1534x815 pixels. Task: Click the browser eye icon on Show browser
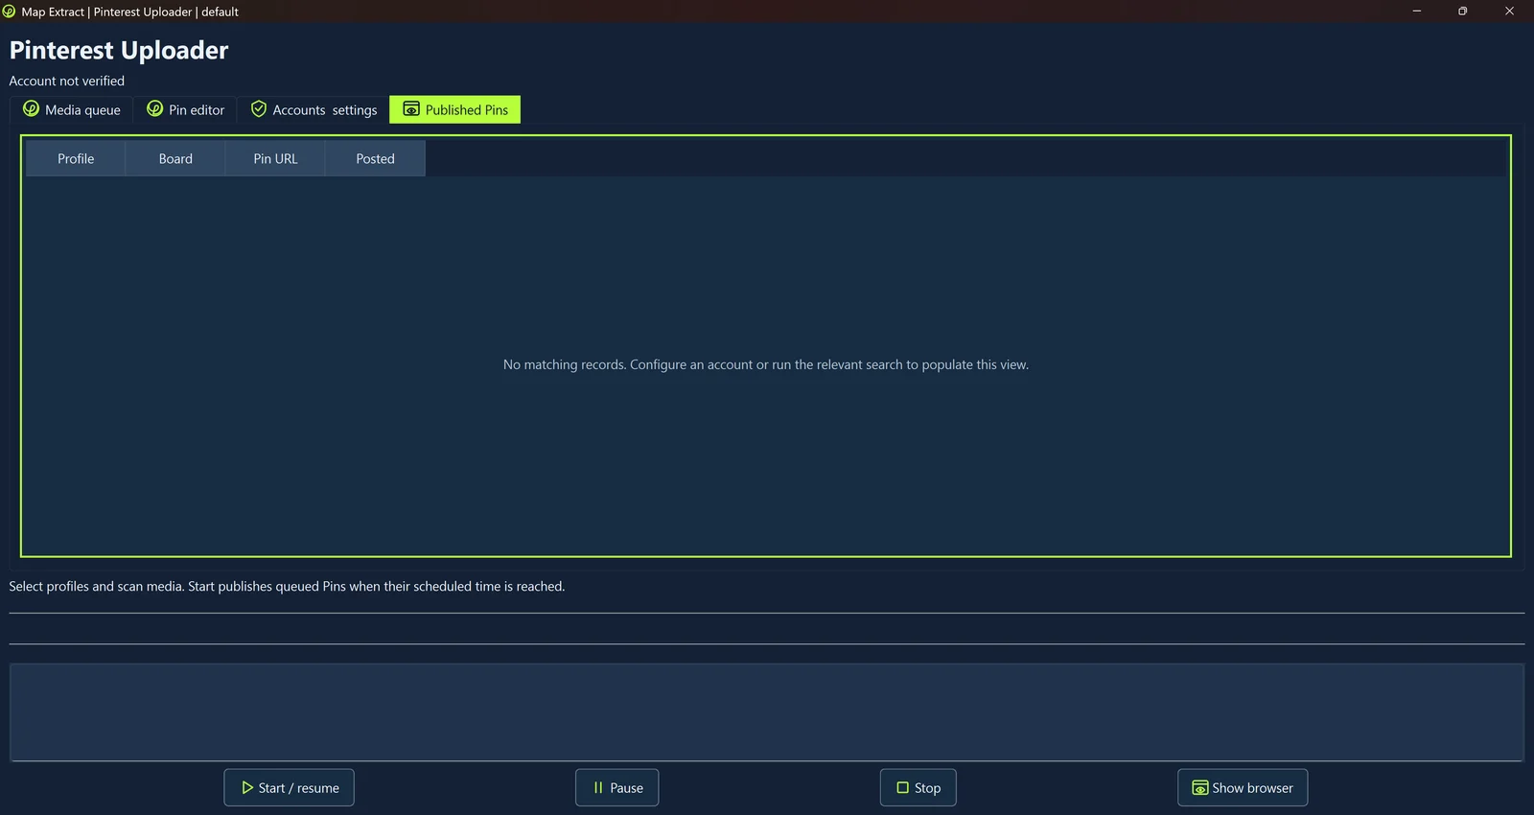[1199, 787]
